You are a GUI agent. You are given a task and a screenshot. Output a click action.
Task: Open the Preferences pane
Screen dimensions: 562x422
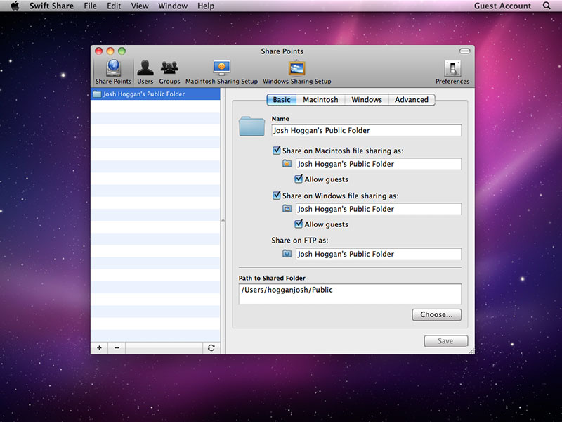452,72
